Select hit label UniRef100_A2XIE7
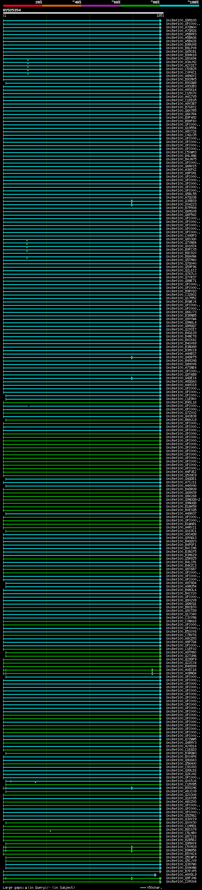The image size is (202, 890). 181,65
